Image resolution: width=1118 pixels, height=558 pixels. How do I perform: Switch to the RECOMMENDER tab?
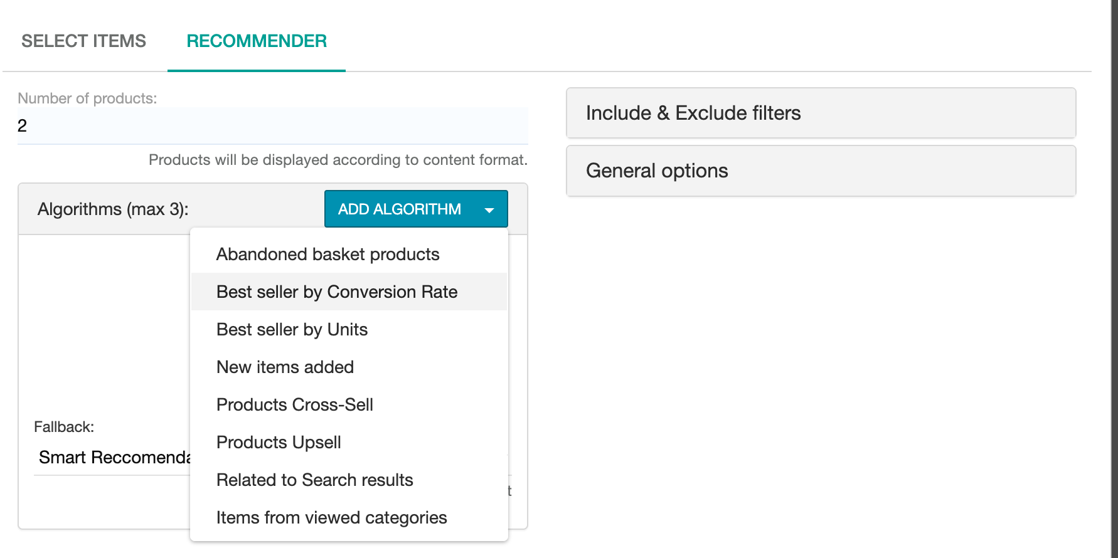pyautogui.click(x=256, y=40)
